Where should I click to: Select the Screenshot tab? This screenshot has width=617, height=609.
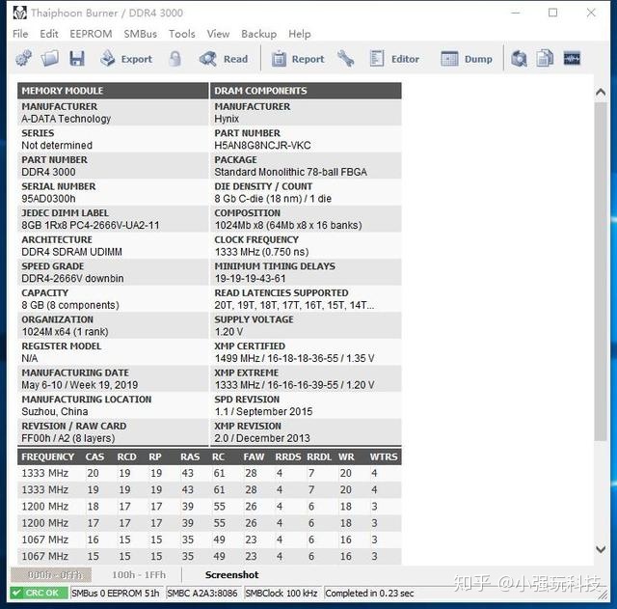(x=231, y=575)
